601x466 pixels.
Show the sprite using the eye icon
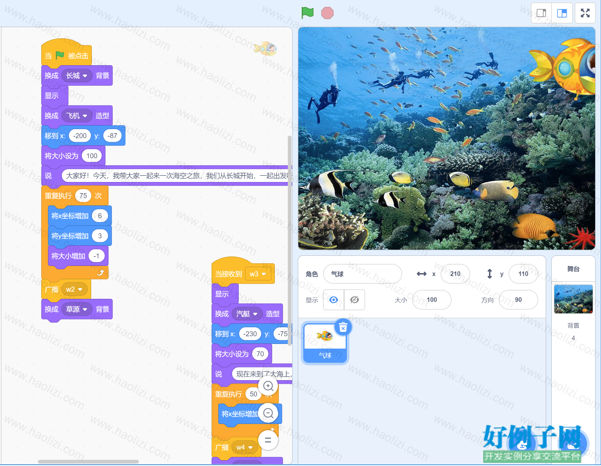(x=334, y=300)
